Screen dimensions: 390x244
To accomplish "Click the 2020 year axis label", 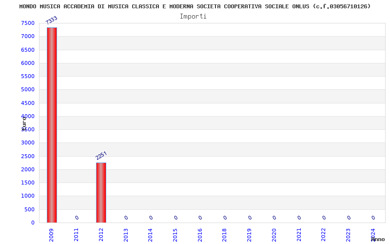I will coord(274,235).
